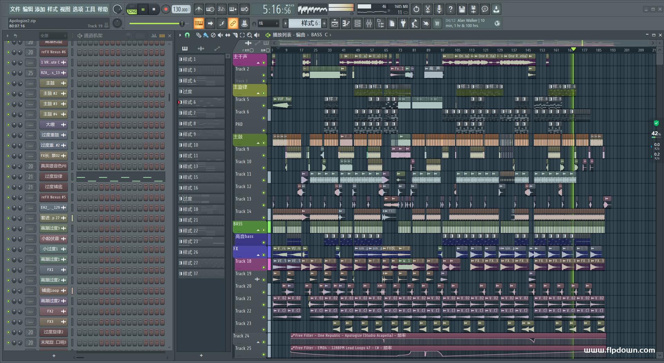The width and height of the screenshot is (664, 363).
Task: Toggle mute LED for reFX Nexus #6 channel
Action: tap(8, 52)
